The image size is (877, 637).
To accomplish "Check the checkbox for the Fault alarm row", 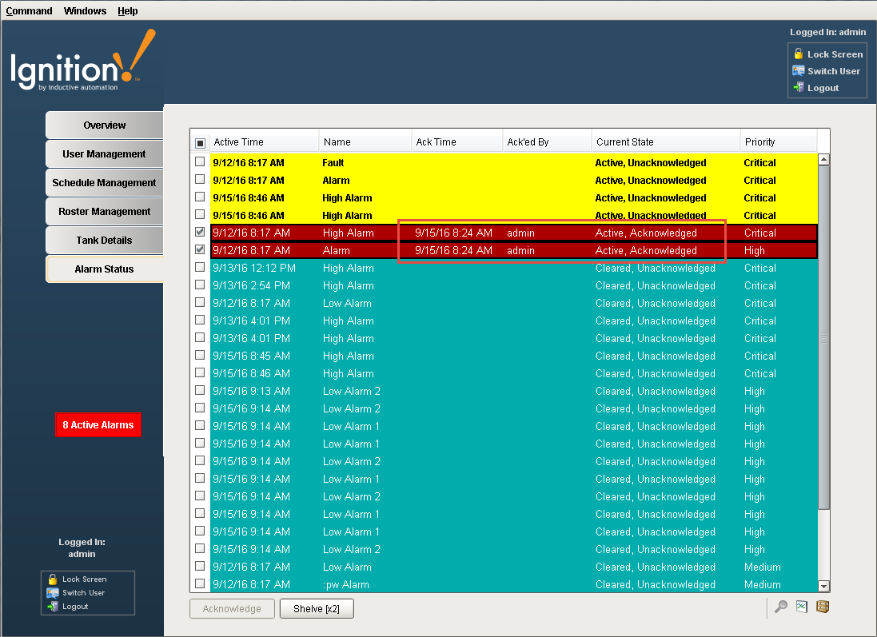I will click(199, 162).
